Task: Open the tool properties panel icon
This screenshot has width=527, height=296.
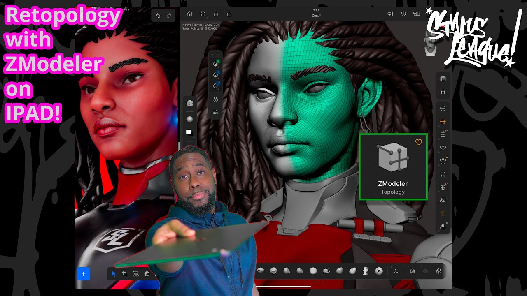Action: [443, 79]
